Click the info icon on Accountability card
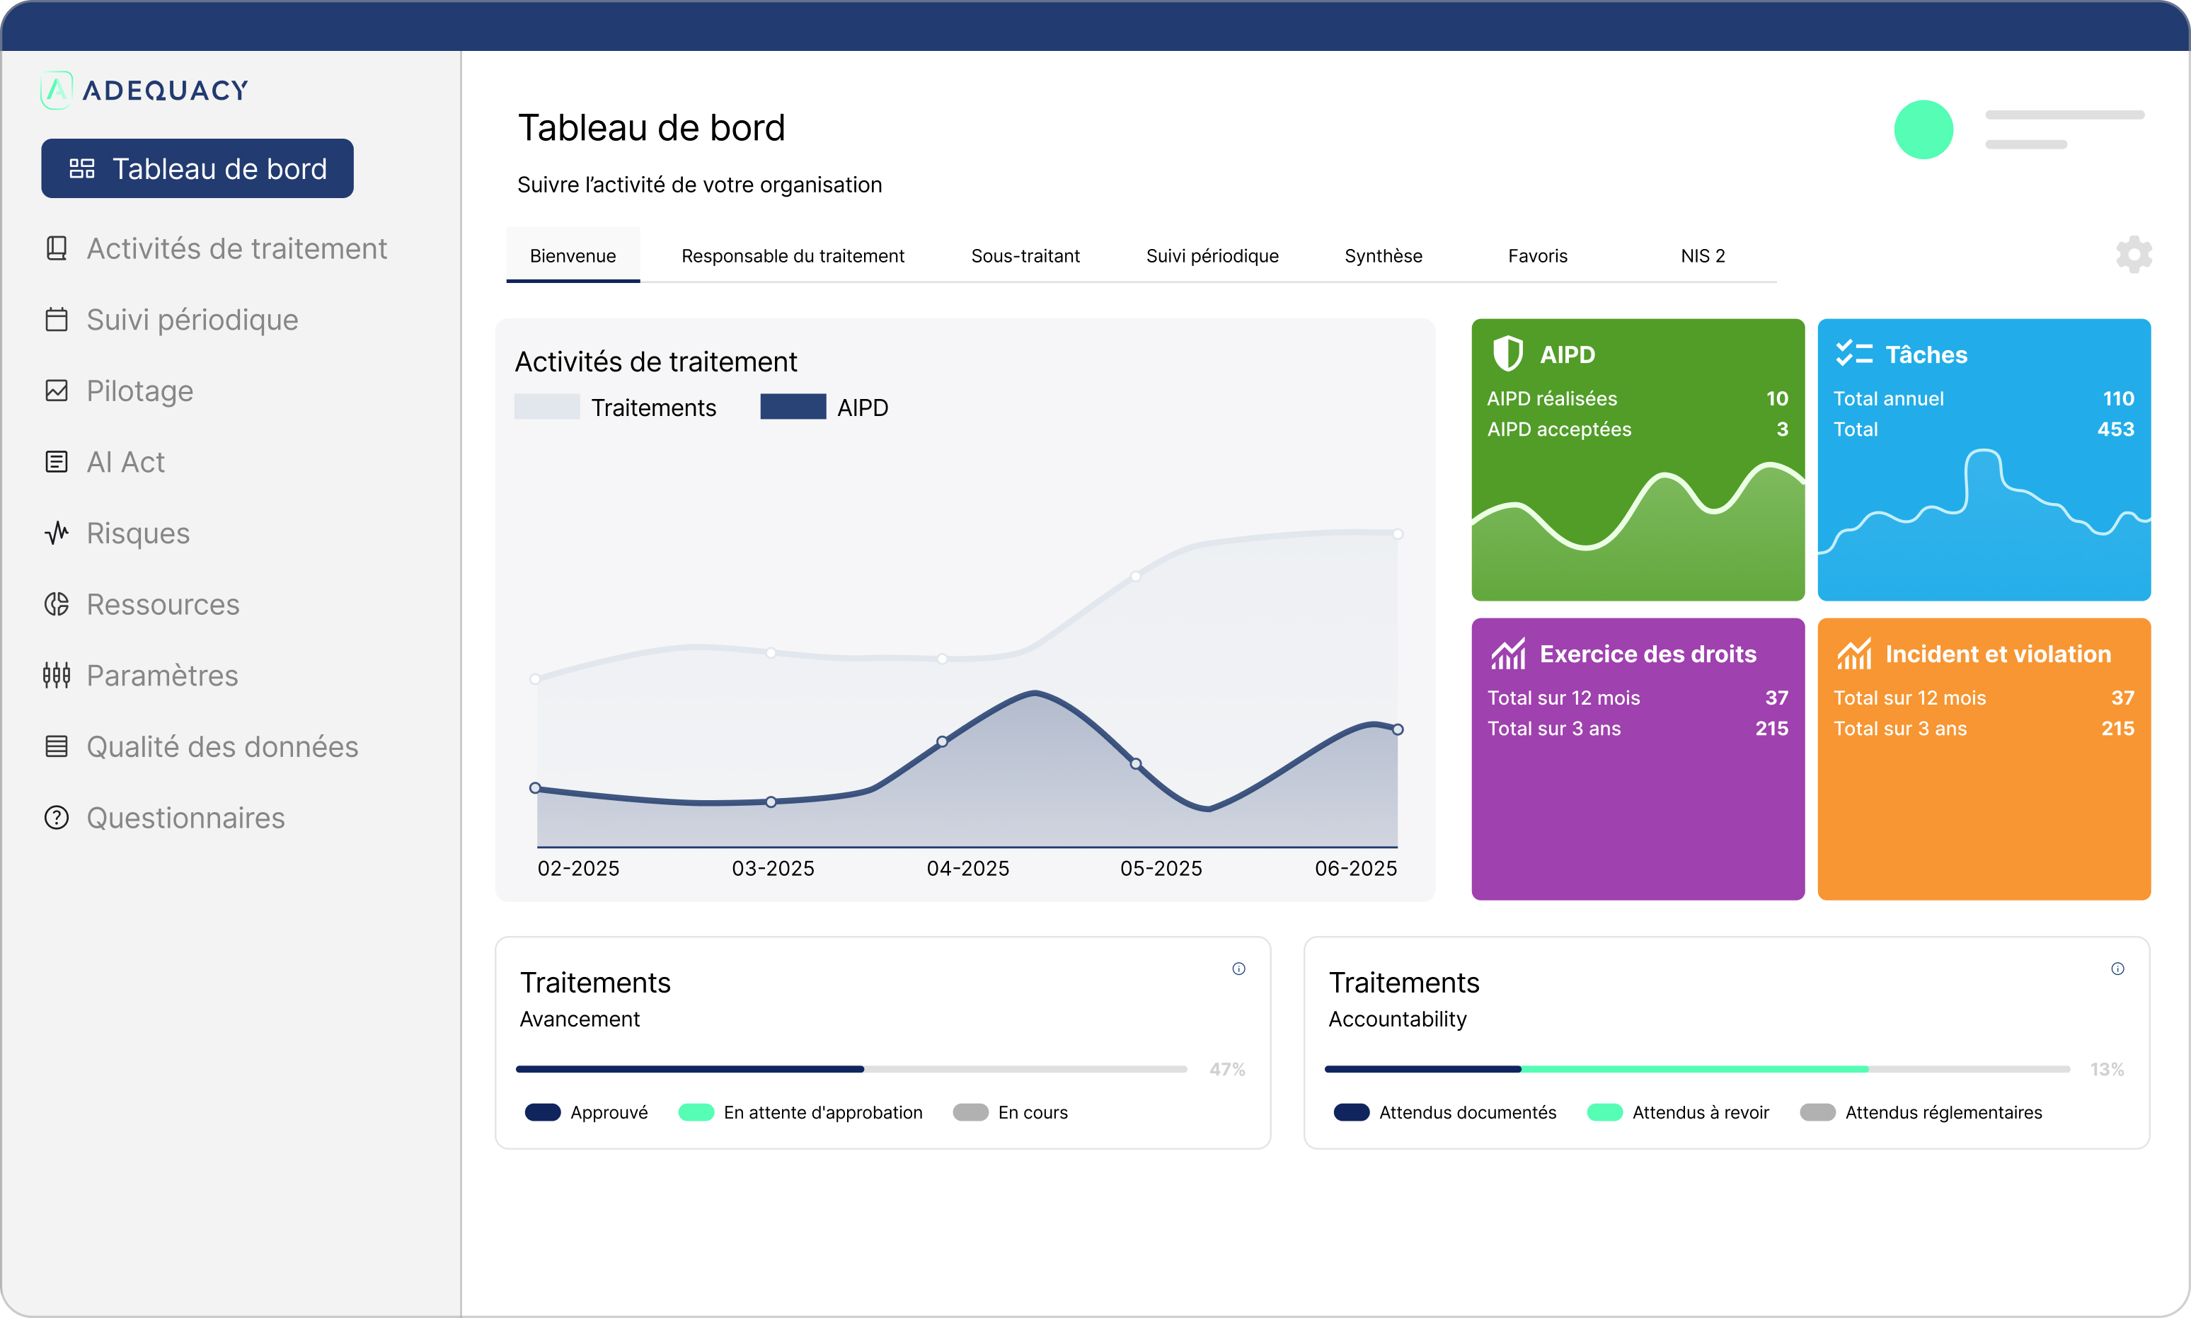 (2117, 969)
